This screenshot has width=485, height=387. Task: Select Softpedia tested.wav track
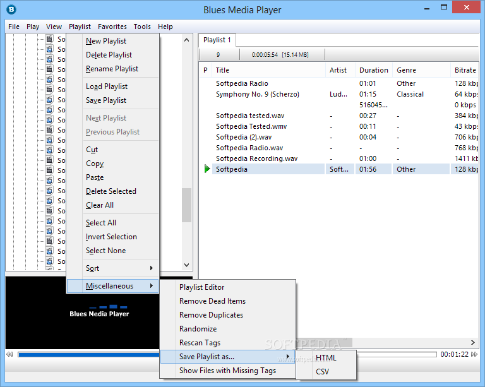click(338, 116)
